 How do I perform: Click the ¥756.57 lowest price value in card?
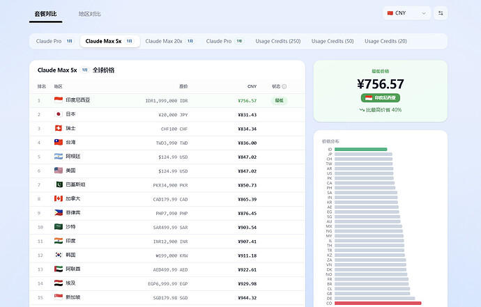click(x=381, y=84)
